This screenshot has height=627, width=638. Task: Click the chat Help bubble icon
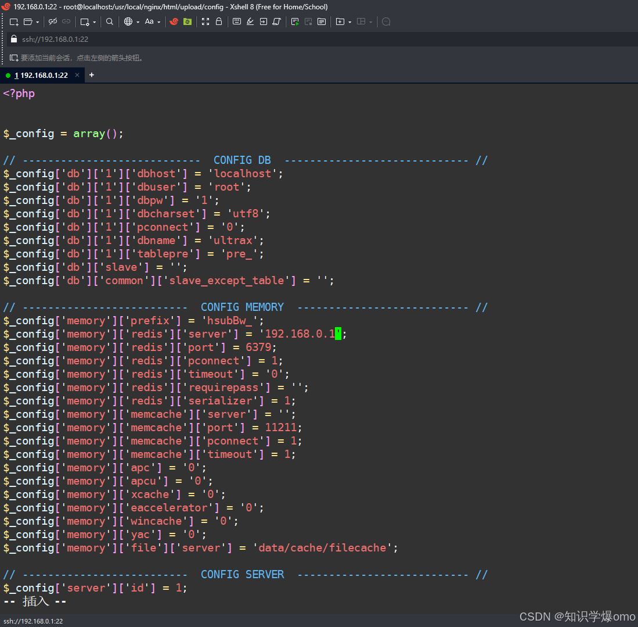387,22
